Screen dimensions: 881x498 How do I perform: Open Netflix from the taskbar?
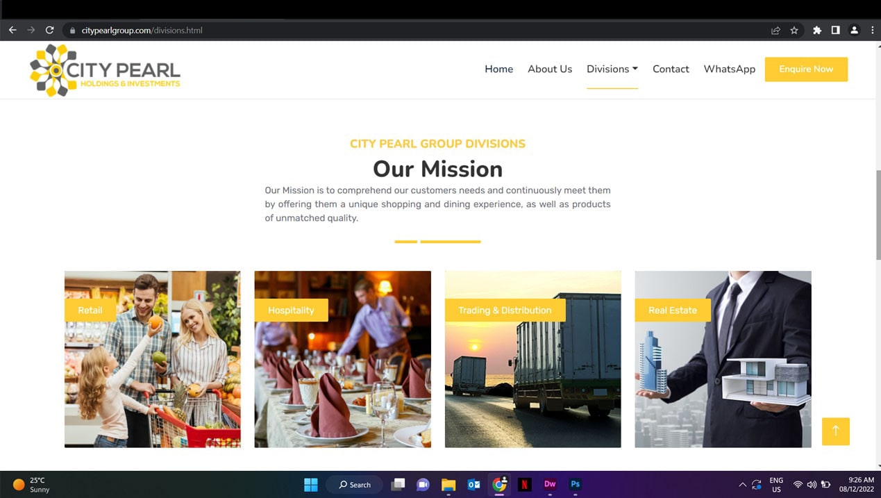coord(525,485)
